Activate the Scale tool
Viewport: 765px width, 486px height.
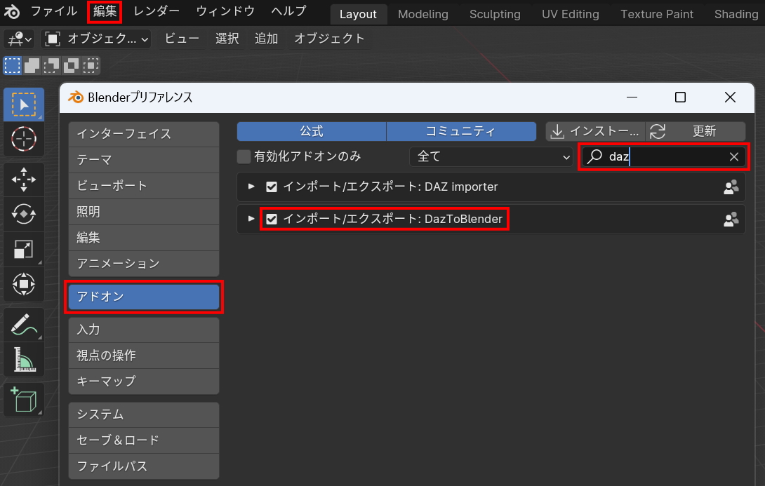tap(23, 249)
